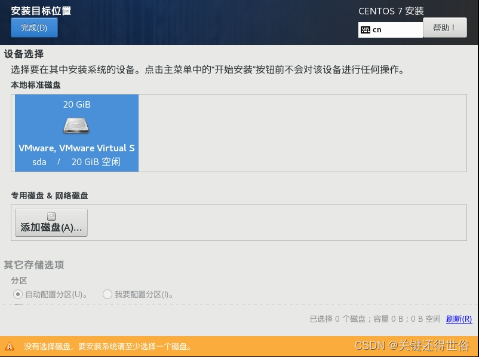Viewport: 479px width, 357px height.
Task: Click the warning triangle icon in the orange bar
Action: pos(10,346)
